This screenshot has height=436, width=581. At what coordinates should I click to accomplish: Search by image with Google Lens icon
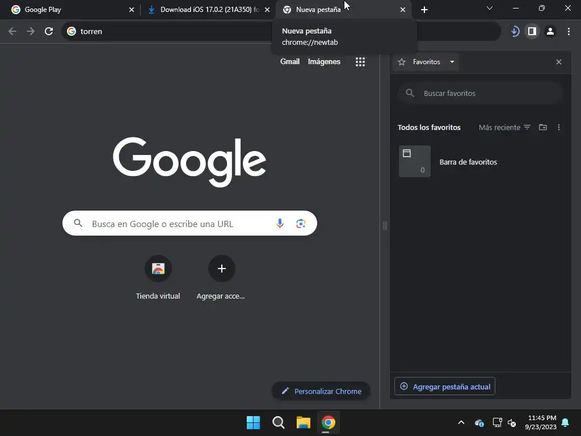click(301, 223)
